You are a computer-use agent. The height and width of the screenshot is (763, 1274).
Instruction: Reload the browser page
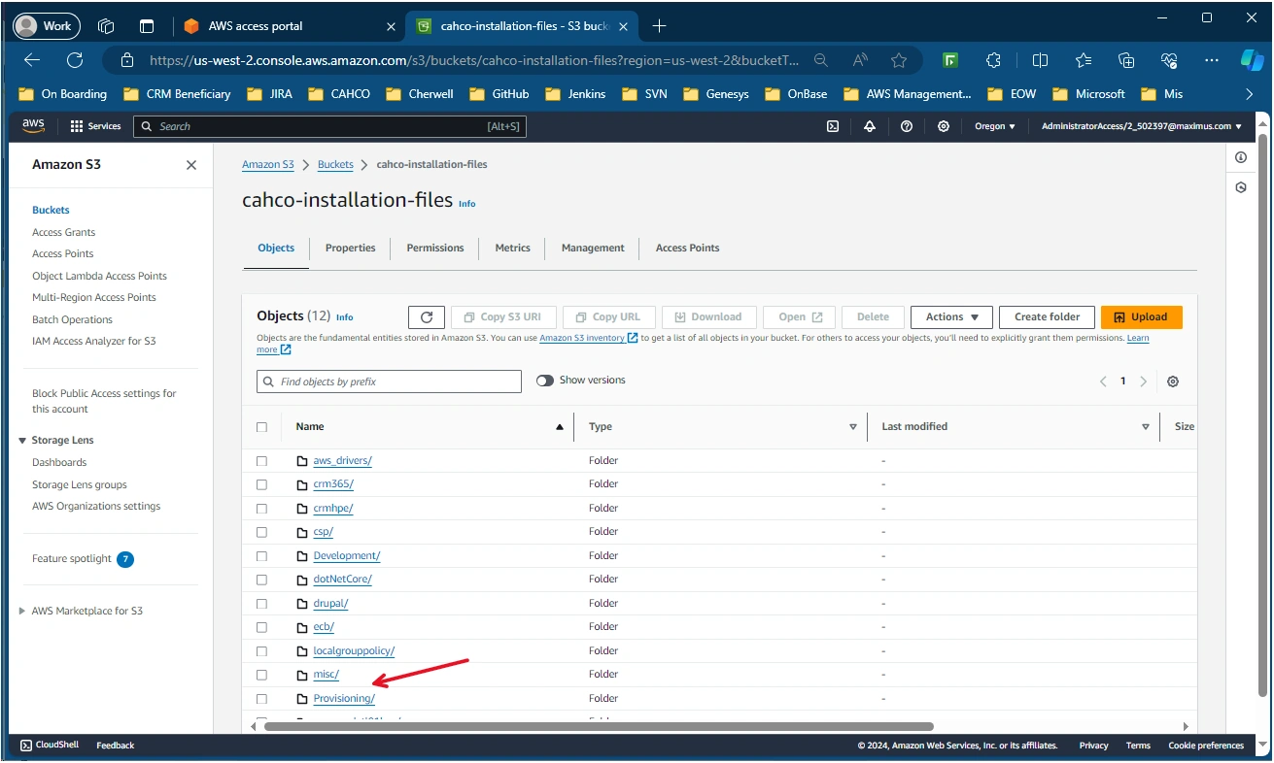point(75,60)
